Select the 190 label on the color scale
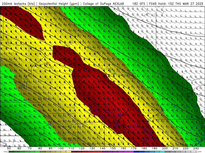 155,148
